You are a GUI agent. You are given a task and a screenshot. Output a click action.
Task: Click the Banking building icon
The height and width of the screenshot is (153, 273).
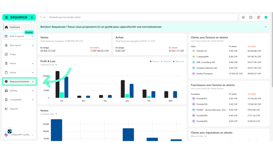tap(6, 91)
